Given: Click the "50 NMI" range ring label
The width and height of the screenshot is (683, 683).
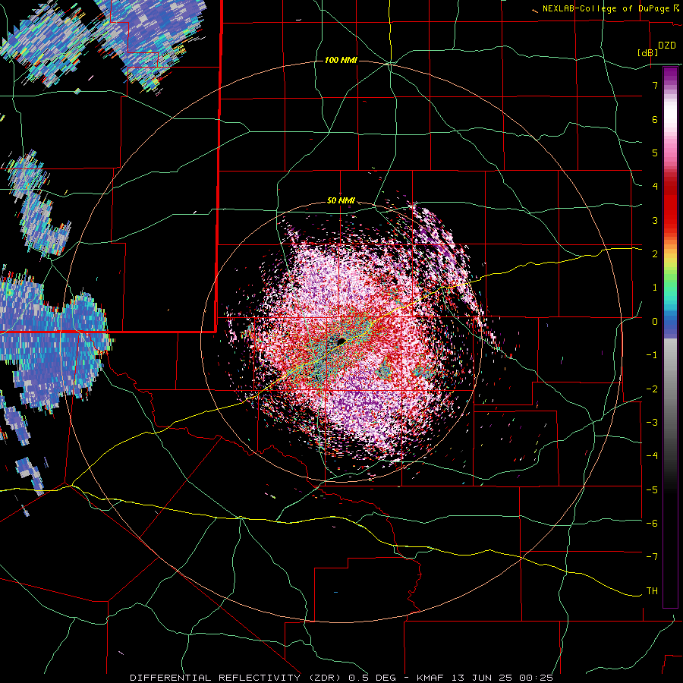Looking at the screenshot, I should pos(341,201).
